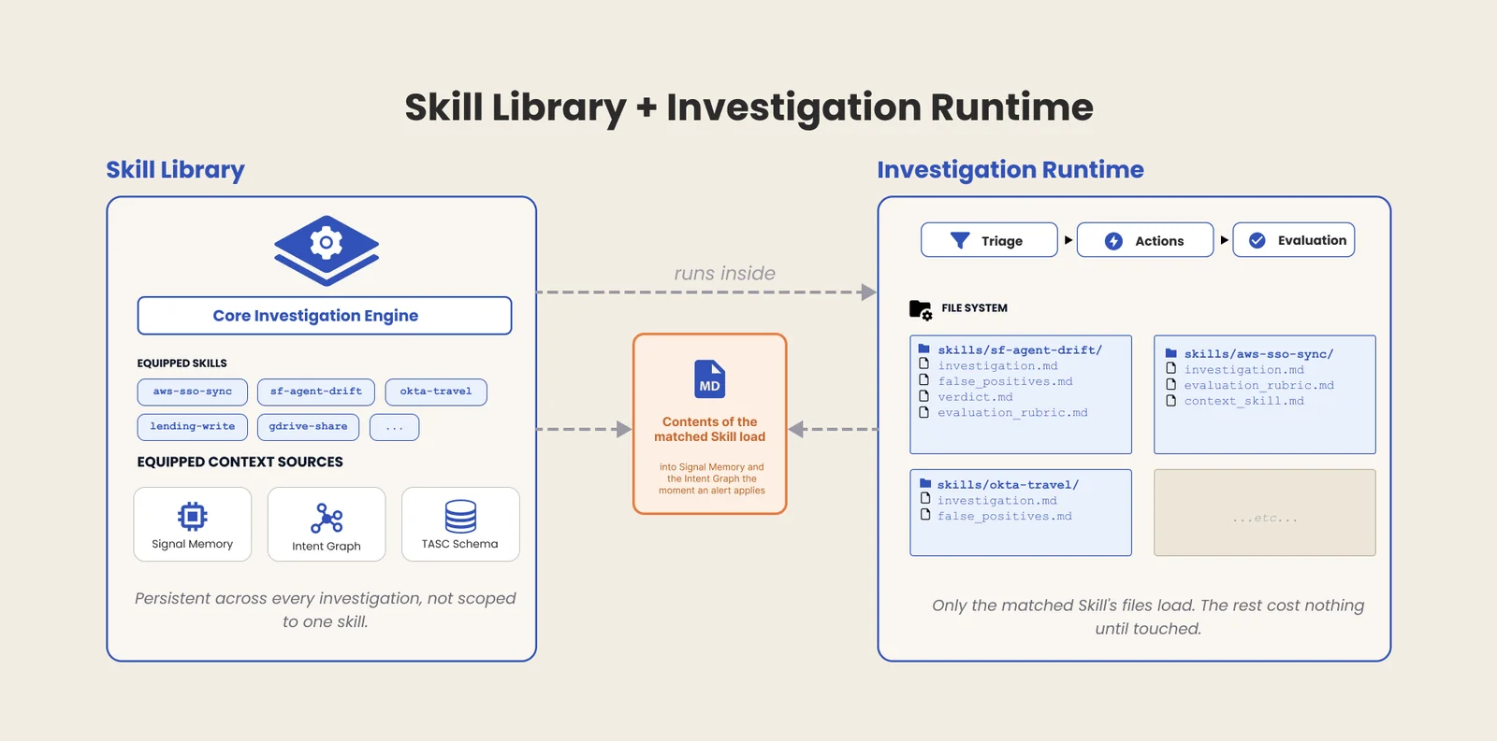Click investigation.md under okta-travel
Image resolution: width=1497 pixels, height=741 pixels.
click(997, 501)
